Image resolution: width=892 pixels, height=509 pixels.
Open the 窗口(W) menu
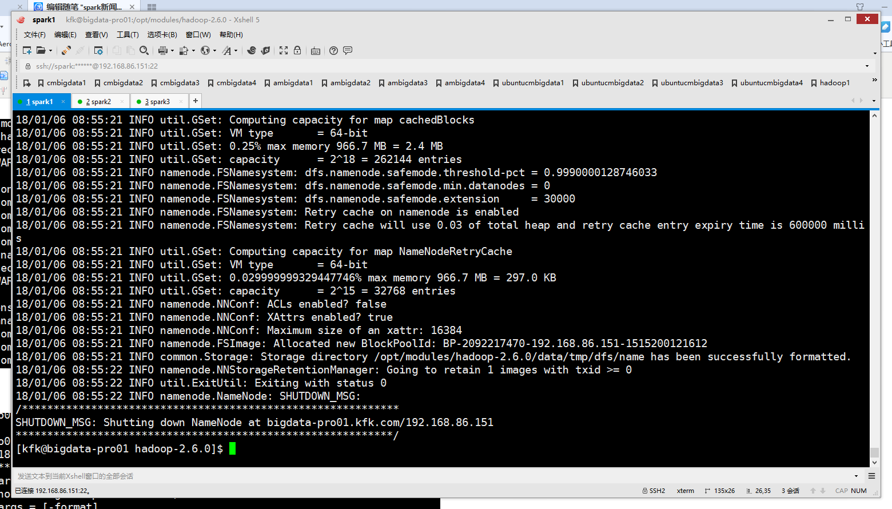[x=198, y=35]
